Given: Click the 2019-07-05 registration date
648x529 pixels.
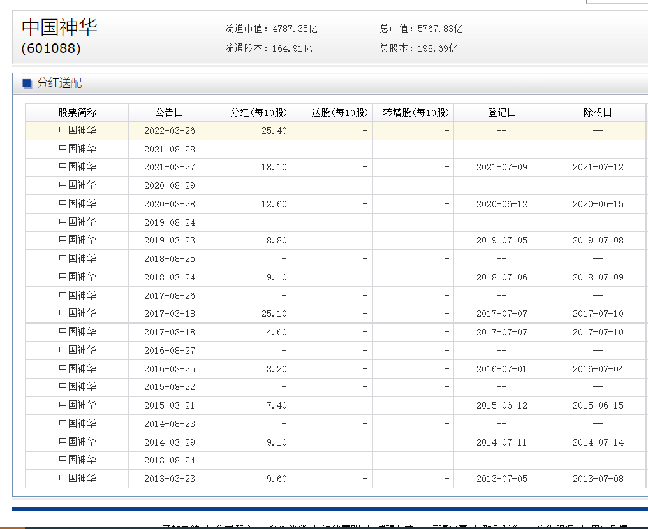Looking at the screenshot, I should (502, 240).
